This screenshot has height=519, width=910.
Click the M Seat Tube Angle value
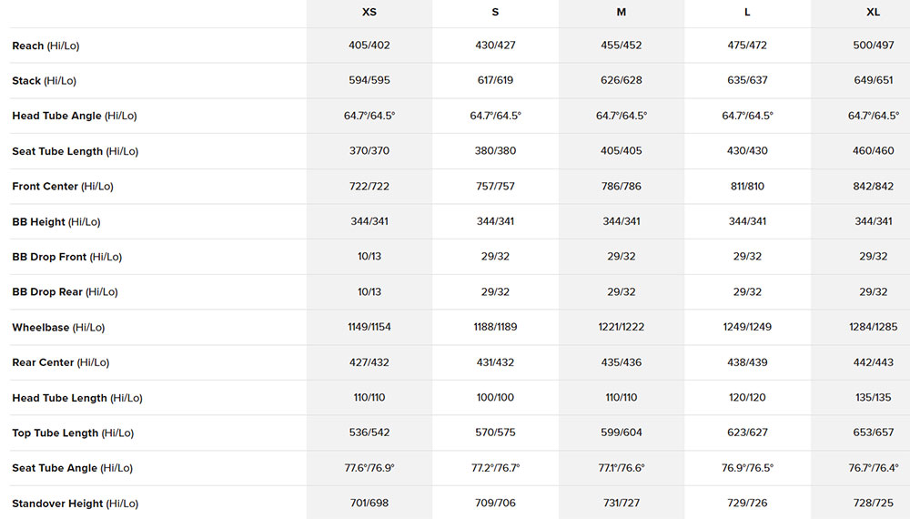[622, 468]
